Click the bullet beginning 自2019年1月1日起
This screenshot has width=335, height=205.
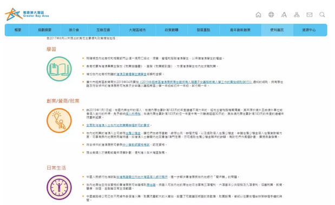tap(185, 114)
